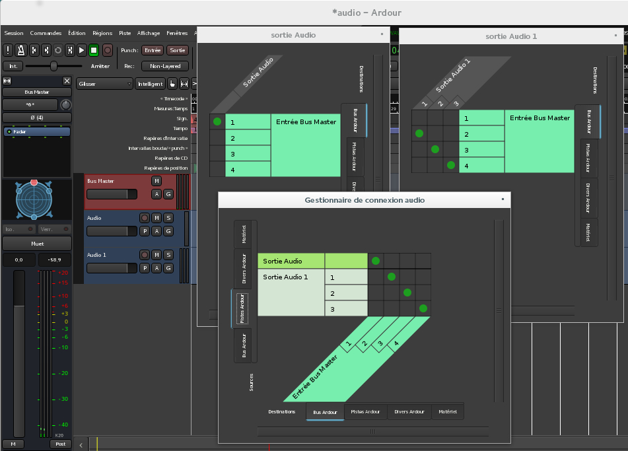Arm record on Audio track
Screen dimensions: 628x451
(x=145, y=218)
